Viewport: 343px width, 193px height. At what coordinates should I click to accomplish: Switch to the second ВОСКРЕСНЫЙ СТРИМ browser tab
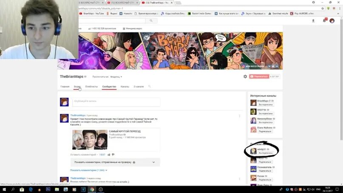(x=123, y=3)
